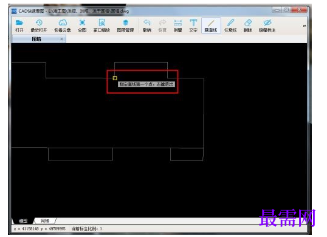
Task: Select the 任意线 freehand line tool
Action: click(x=230, y=26)
